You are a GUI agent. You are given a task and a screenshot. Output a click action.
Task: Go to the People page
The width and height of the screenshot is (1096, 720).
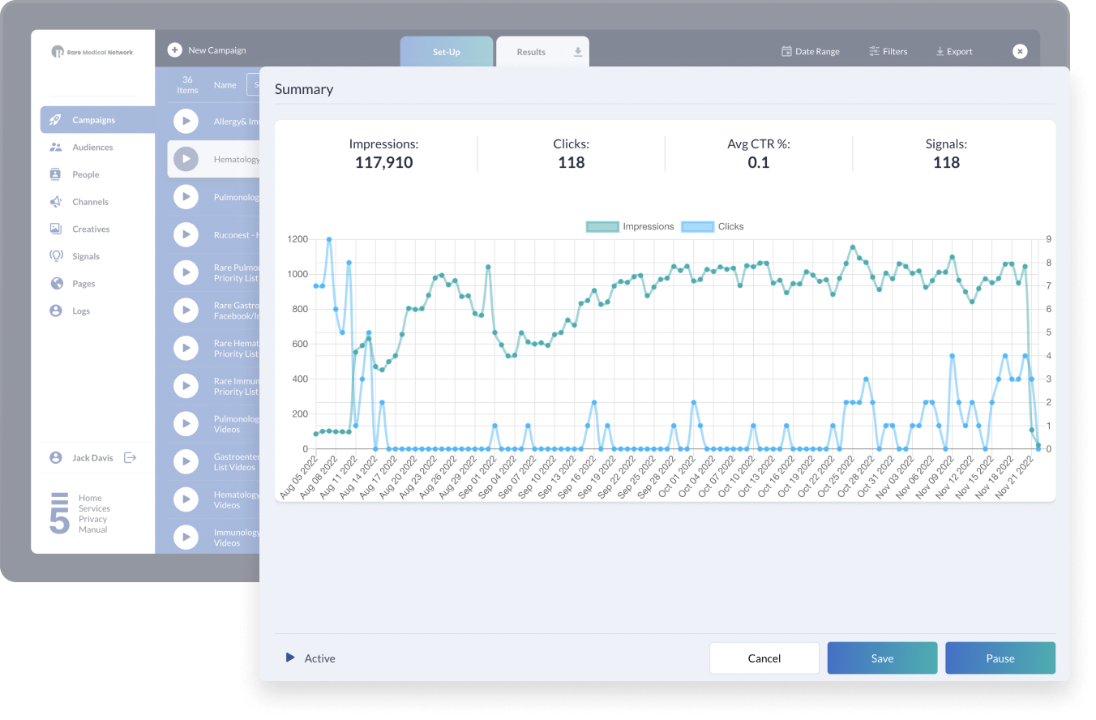pos(85,174)
